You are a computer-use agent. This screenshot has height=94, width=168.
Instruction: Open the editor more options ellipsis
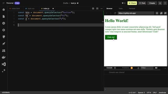pyautogui.click(x=102, y=9)
